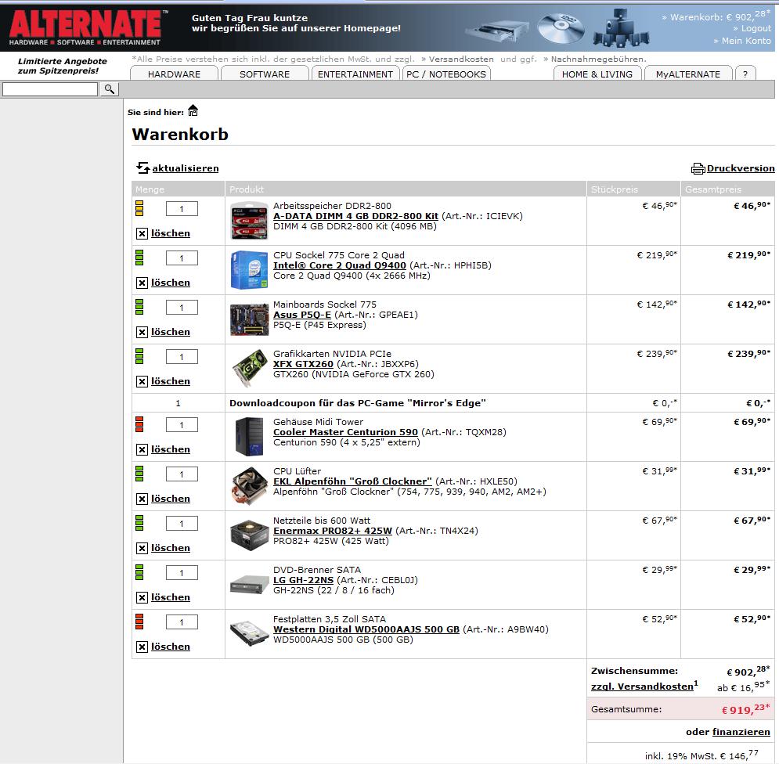Click green availability indicator for LG GH-22NS
This screenshot has height=764, width=779.
139,572
